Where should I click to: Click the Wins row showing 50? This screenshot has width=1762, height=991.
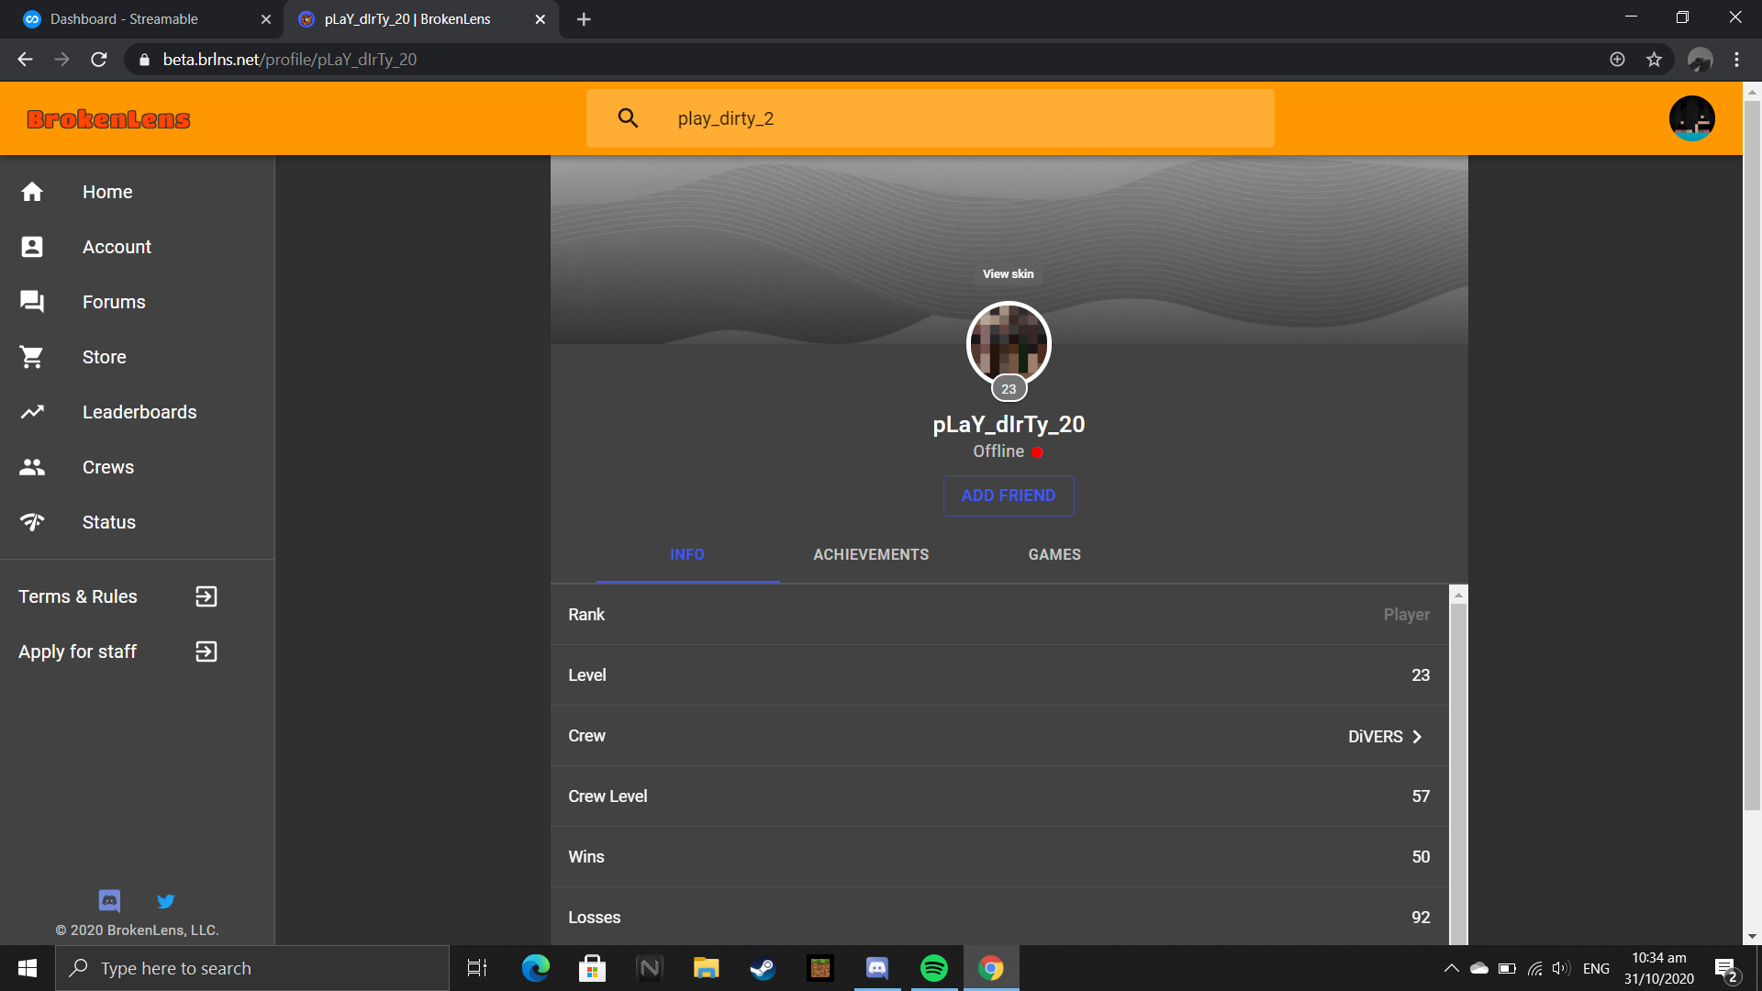[x=999, y=857]
